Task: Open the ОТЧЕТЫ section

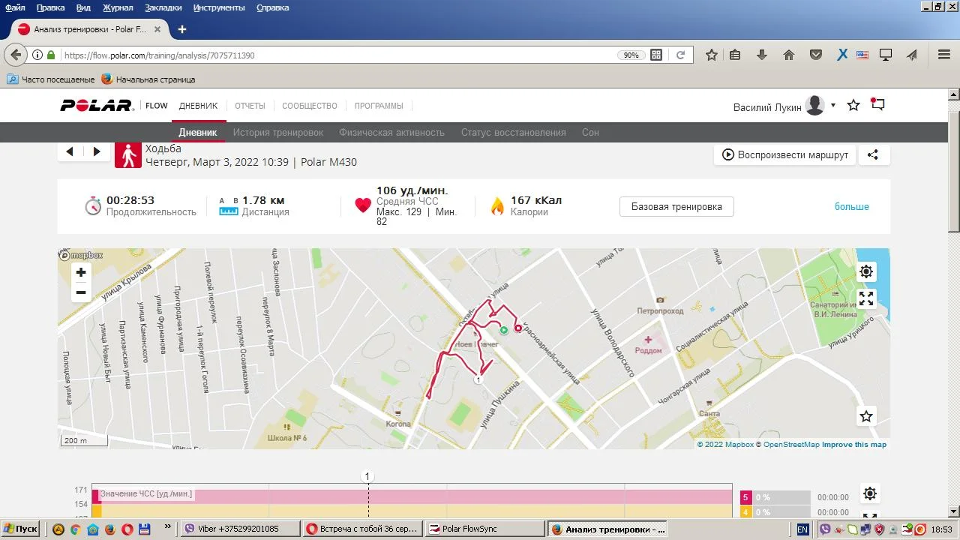Action: click(x=250, y=106)
